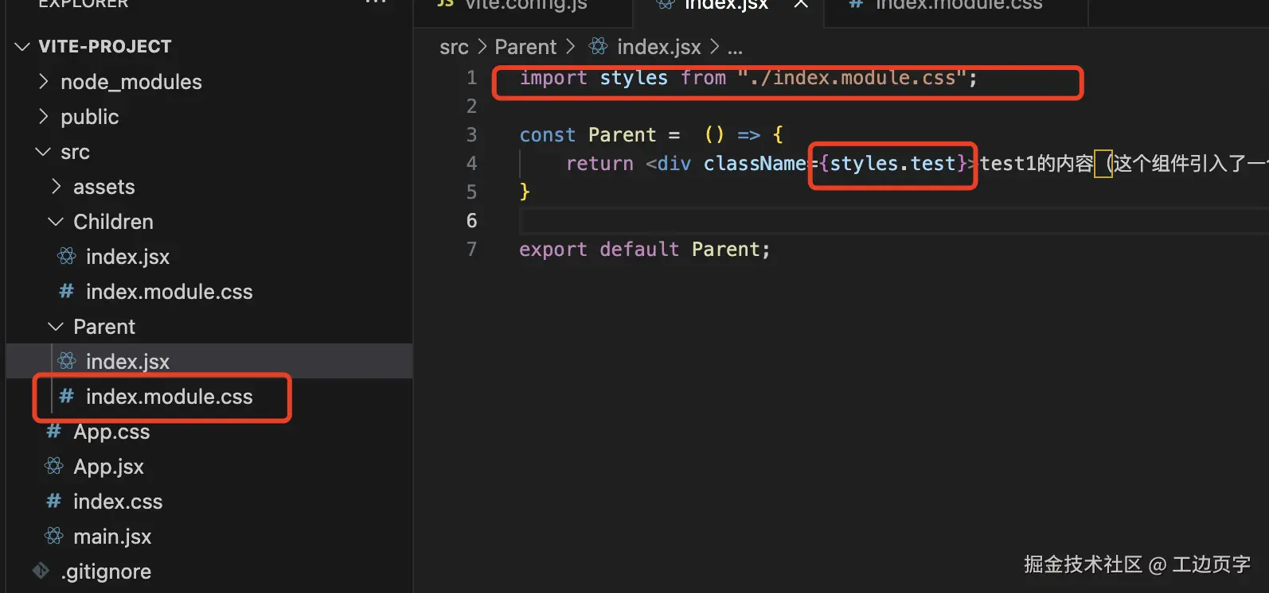This screenshot has width=1269, height=593.
Task: Click React icon beside App.jsx
Action: pos(54,467)
